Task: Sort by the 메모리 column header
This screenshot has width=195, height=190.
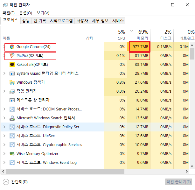Action: click(139, 36)
